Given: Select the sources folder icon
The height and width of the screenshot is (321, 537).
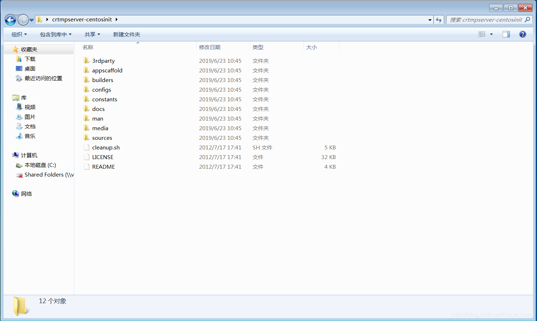Looking at the screenshot, I should 86,138.
